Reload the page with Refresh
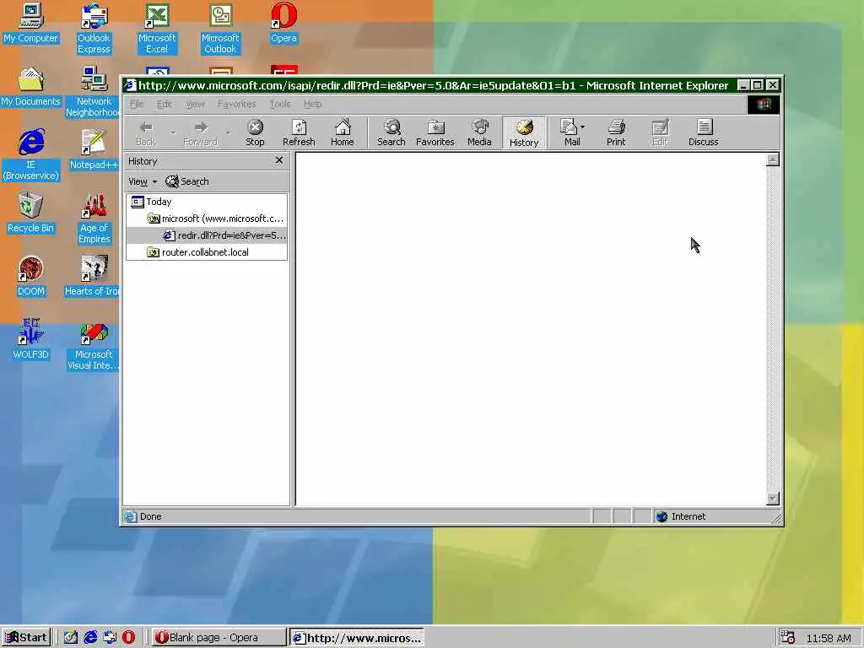Viewport: 864px width, 648px height. pos(299,132)
